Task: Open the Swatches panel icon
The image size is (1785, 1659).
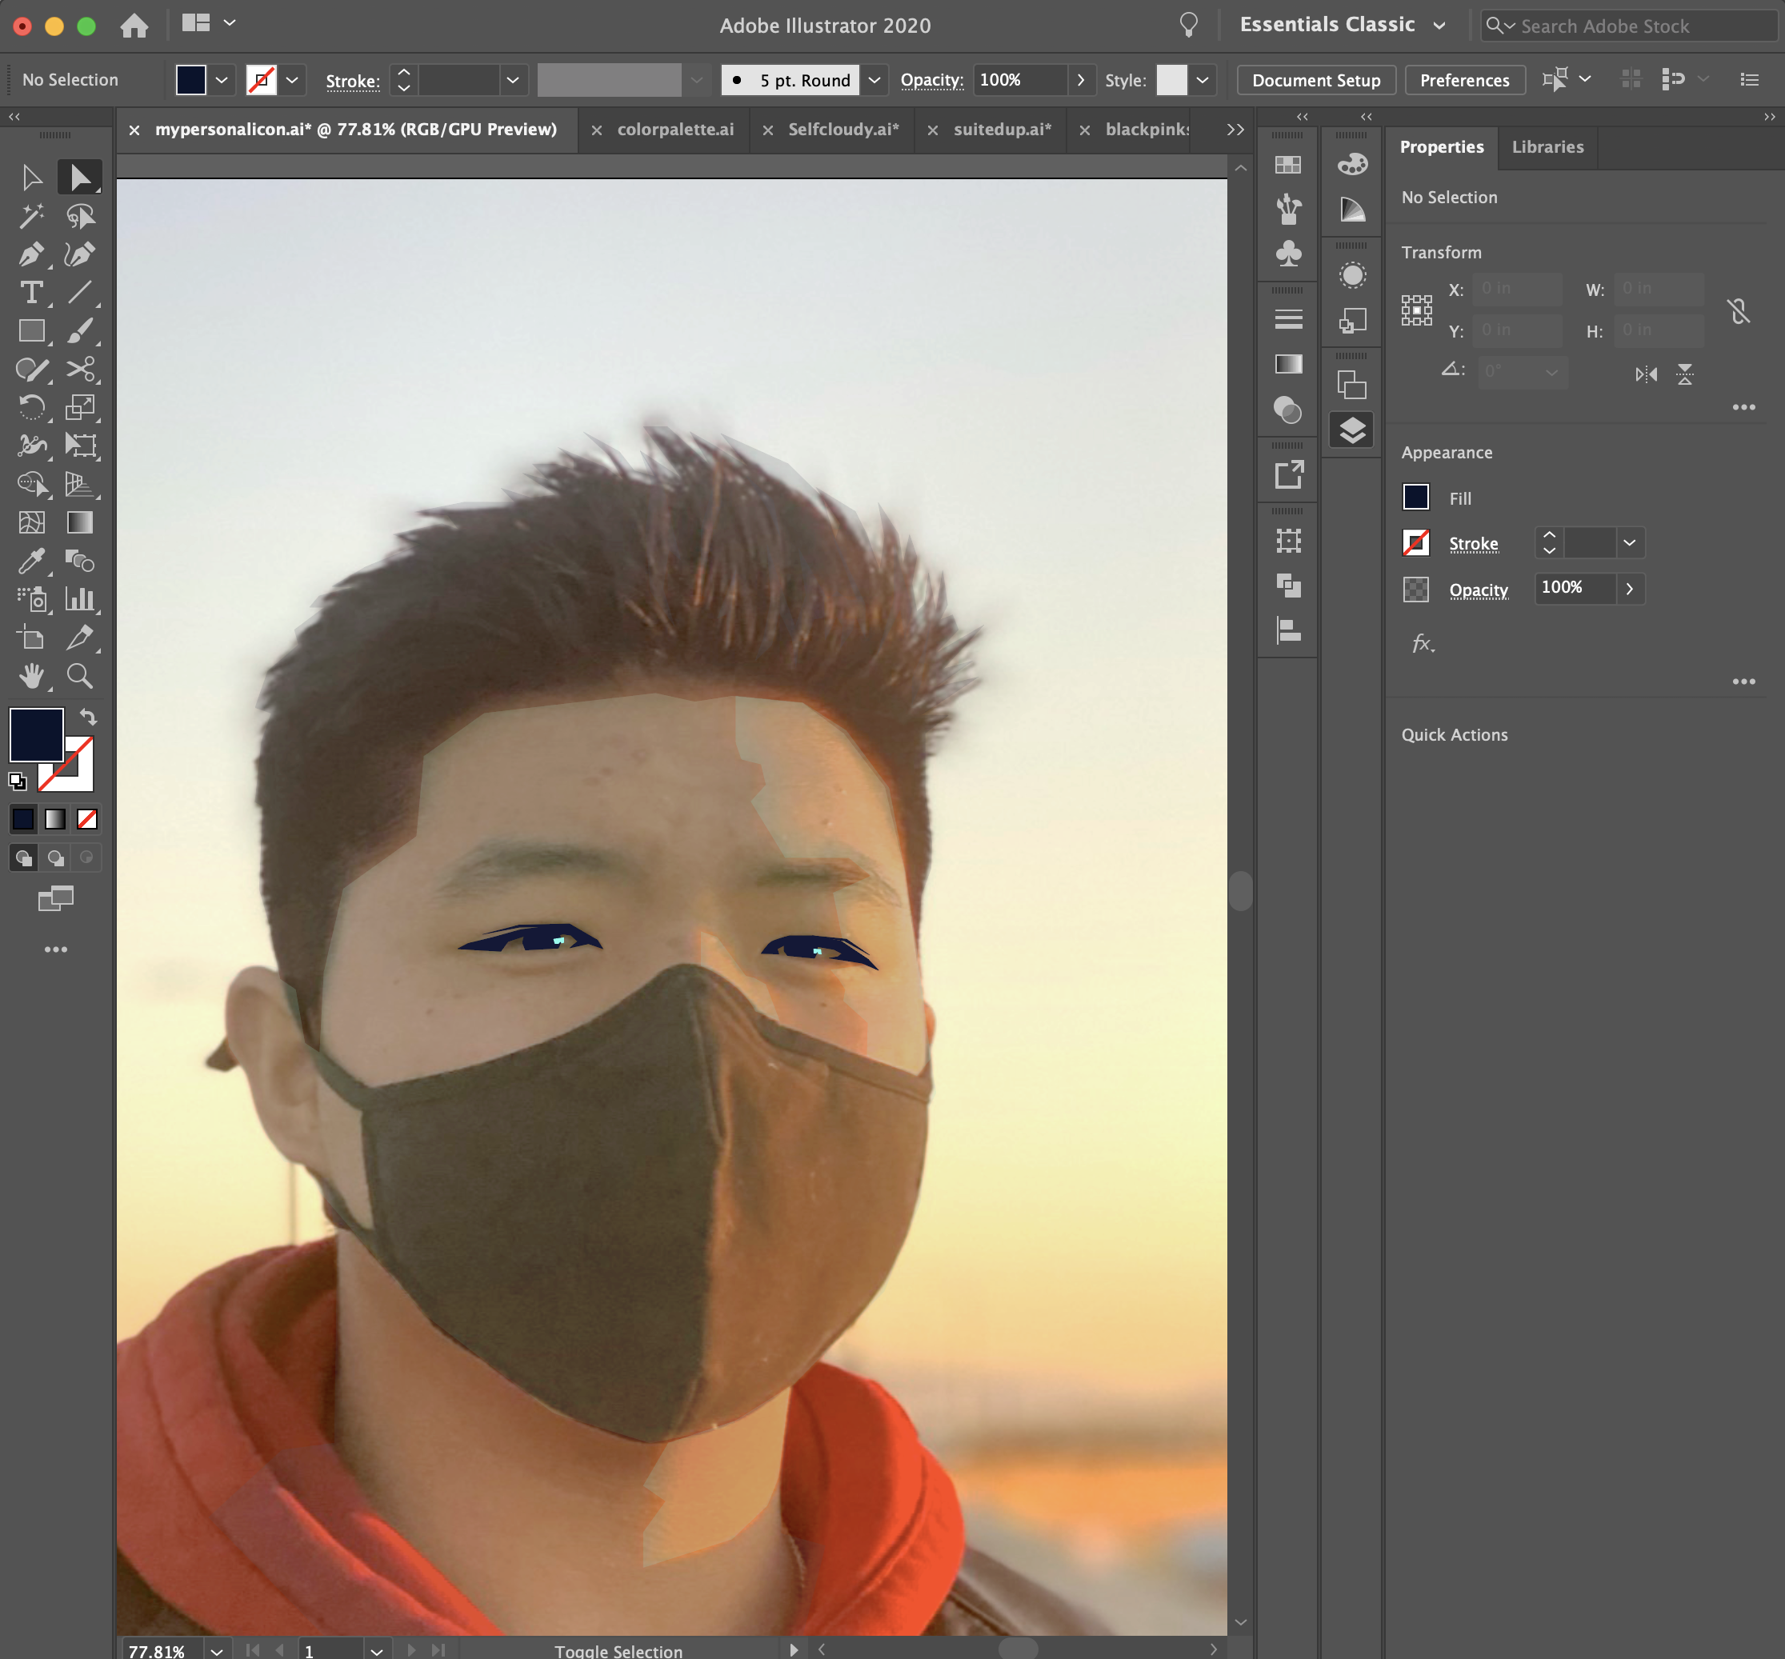Action: [x=1287, y=166]
